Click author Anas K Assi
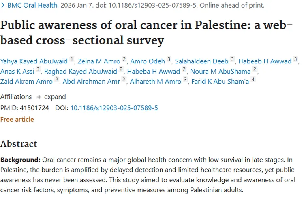This screenshot has width=304, height=202. point(17,72)
